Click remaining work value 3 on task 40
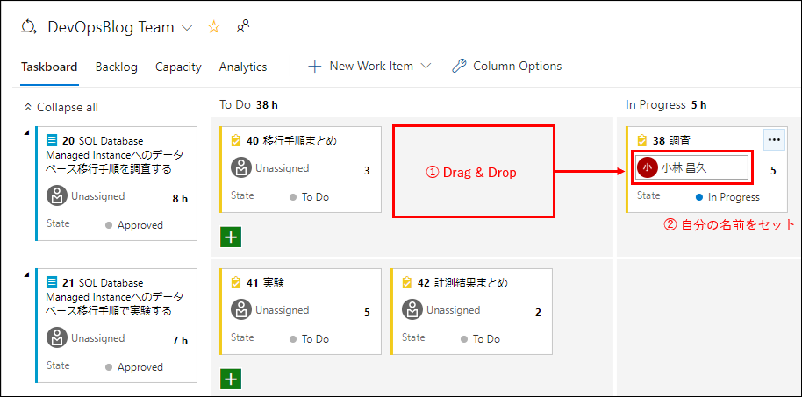Image resolution: width=802 pixels, height=397 pixels. (367, 171)
